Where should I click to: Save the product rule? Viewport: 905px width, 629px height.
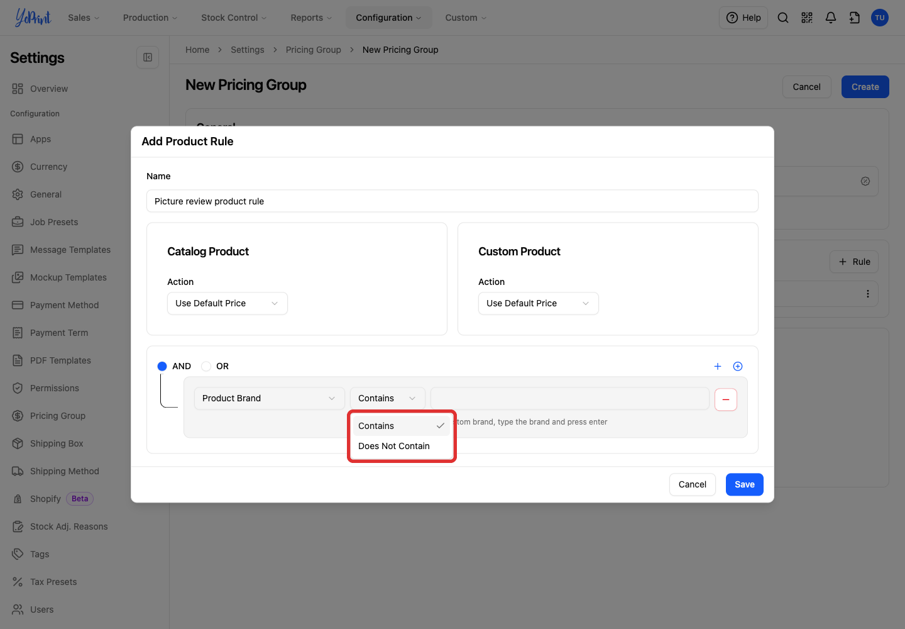pyautogui.click(x=745, y=484)
